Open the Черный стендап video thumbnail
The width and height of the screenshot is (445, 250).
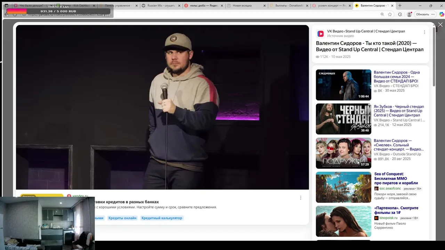point(343,119)
